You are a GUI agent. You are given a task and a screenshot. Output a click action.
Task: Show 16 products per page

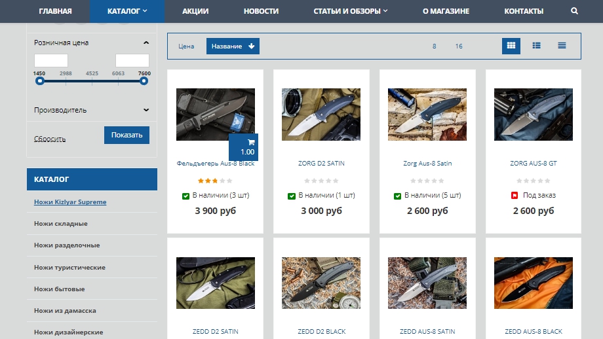[x=459, y=46]
